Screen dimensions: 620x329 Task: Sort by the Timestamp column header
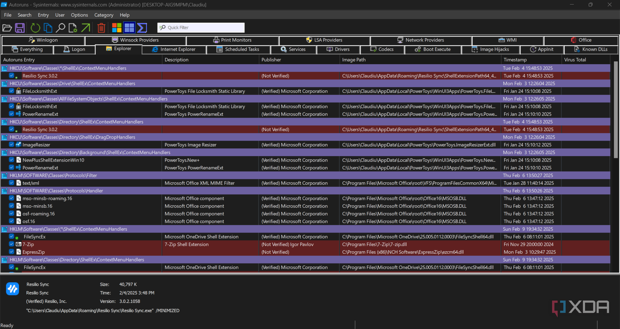531,60
